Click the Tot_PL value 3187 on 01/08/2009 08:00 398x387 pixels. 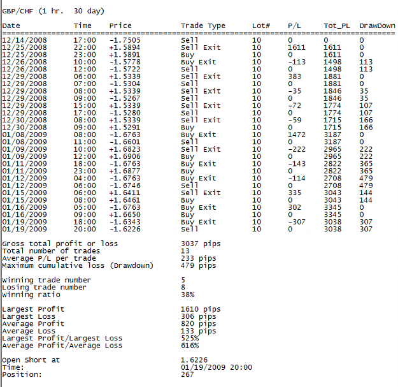pyautogui.click(x=332, y=135)
